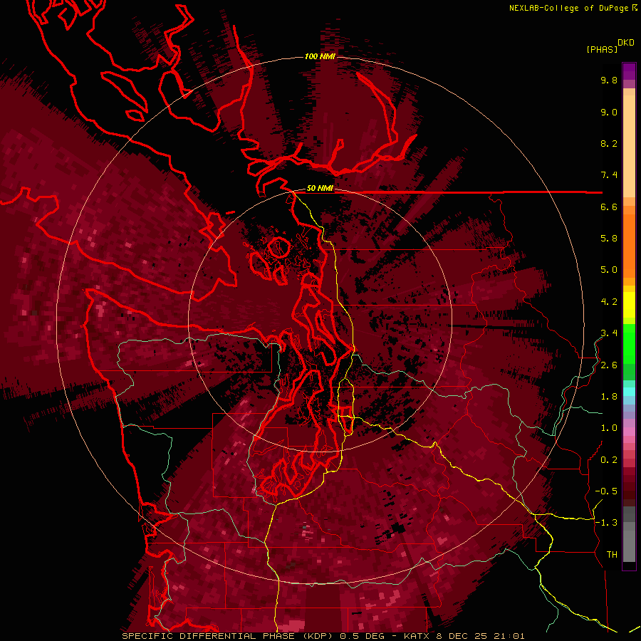
Task: Click the 9.8 value on the scale
Action: click(x=609, y=80)
